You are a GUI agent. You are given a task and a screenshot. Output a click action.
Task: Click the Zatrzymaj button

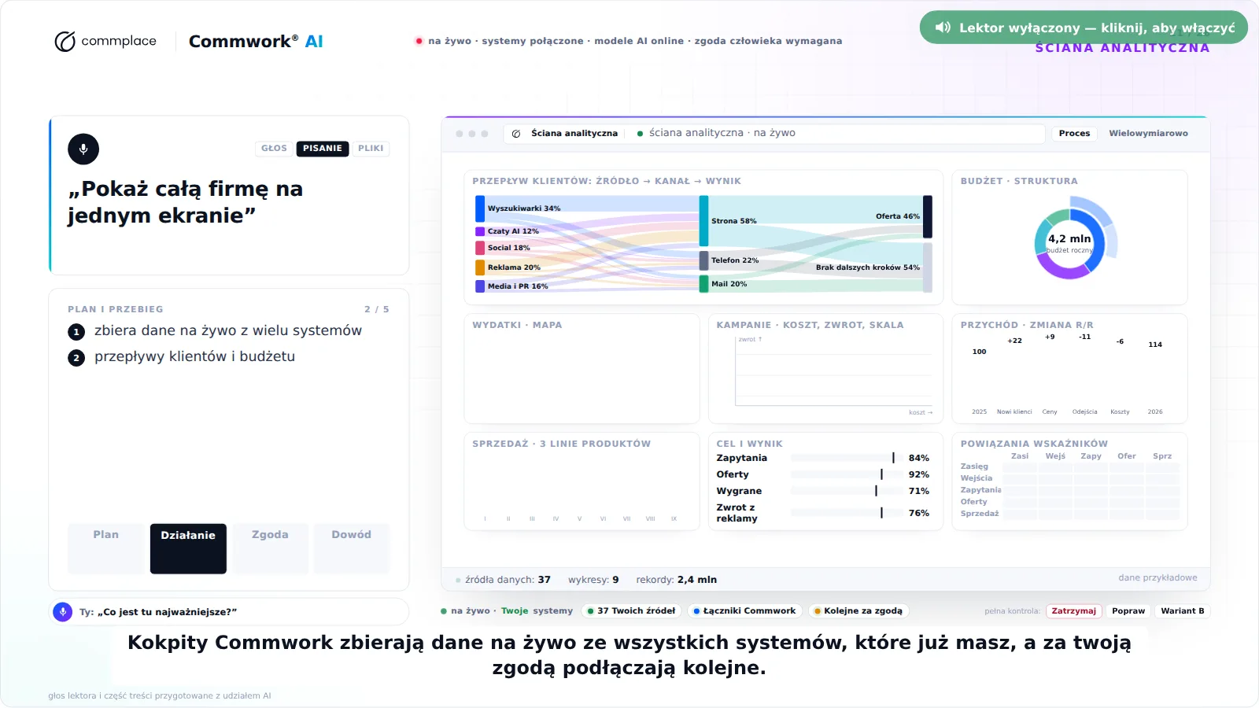(1073, 611)
